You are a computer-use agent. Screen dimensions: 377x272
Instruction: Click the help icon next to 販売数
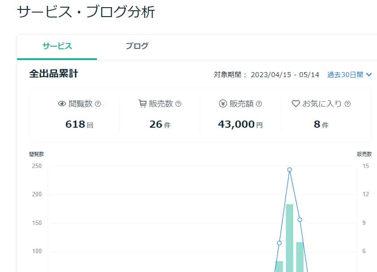click(x=179, y=104)
